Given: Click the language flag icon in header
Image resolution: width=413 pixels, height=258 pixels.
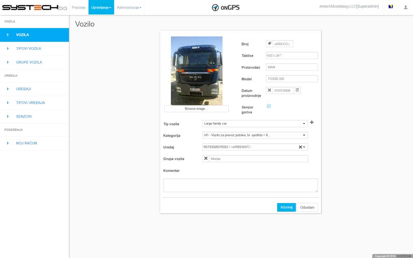Looking at the screenshot, I should [x=391, y=7].
